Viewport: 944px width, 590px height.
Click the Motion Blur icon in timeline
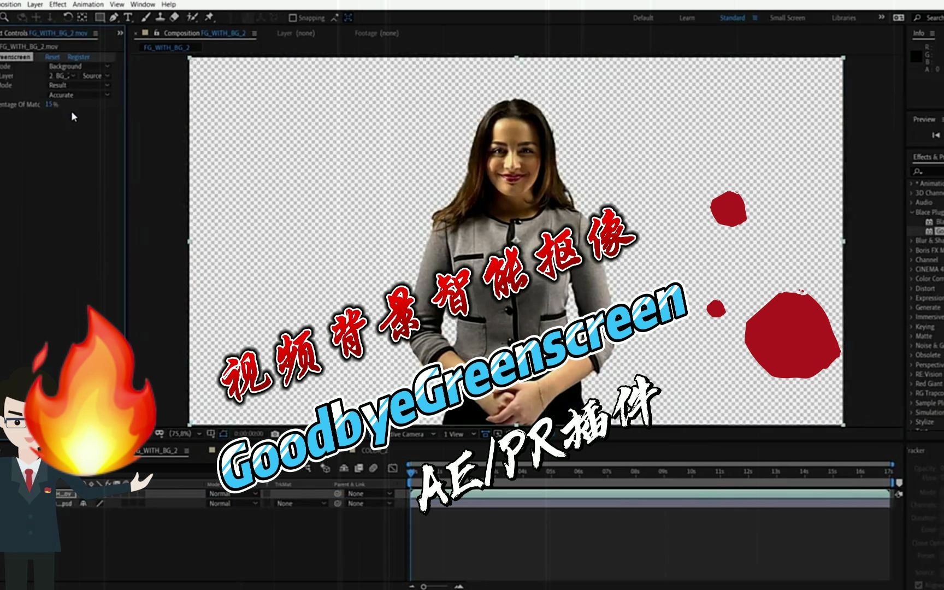(373, 468)
